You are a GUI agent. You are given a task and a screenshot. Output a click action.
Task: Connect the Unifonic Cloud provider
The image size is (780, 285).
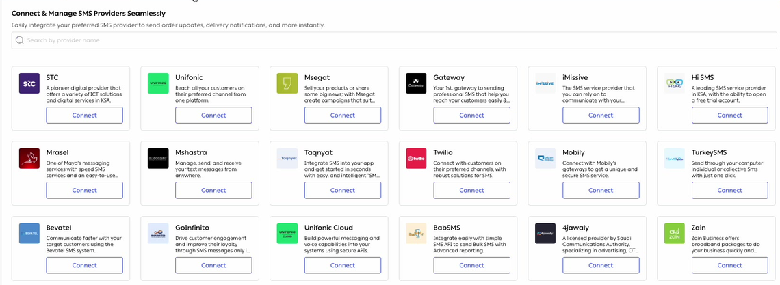click(x=343, y=265)
